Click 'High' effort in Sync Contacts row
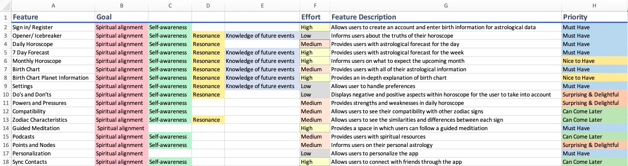Screen dimensions: 628x166 pos(315,162)
